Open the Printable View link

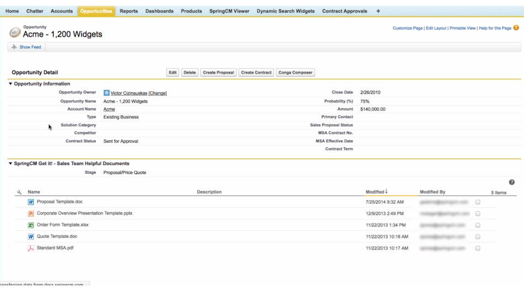(x=462, y=28)
